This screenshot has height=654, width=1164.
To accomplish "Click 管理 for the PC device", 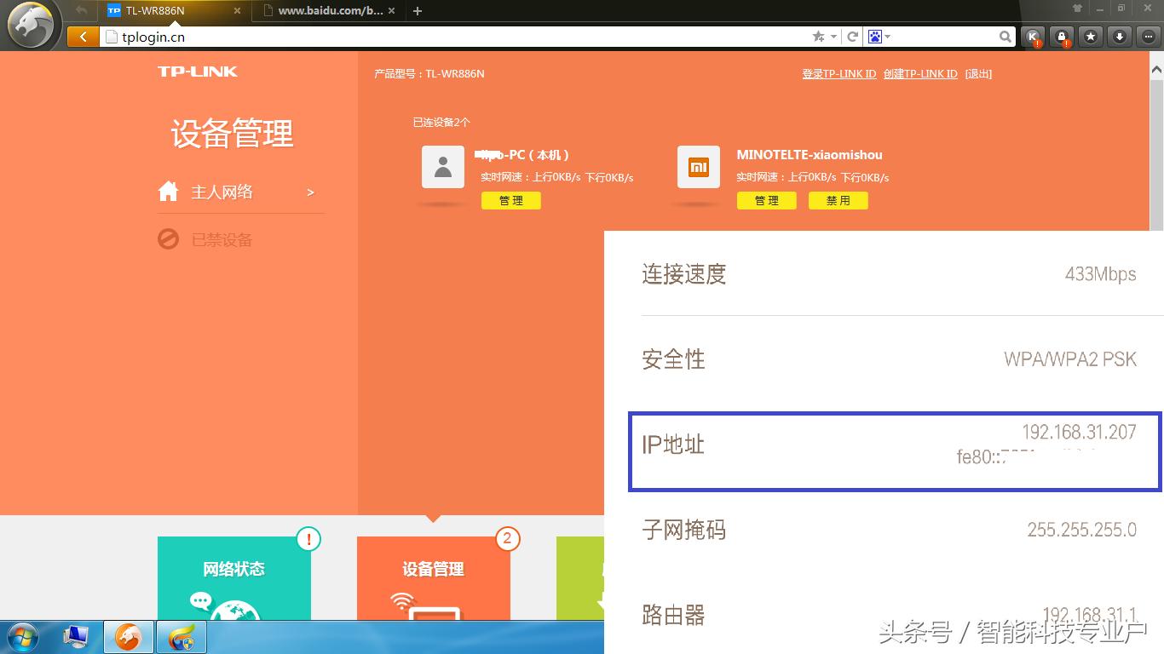I will [x=511, y=200].
